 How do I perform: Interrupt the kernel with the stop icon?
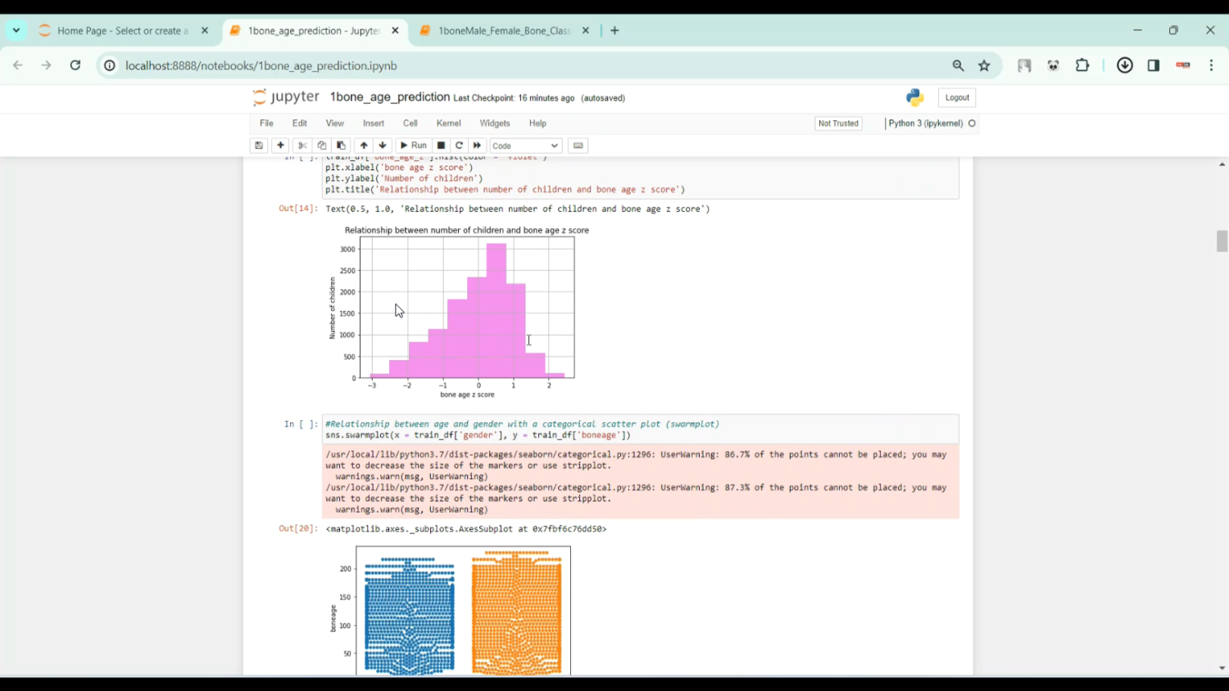pyautogui.click(x=441, y=146)
